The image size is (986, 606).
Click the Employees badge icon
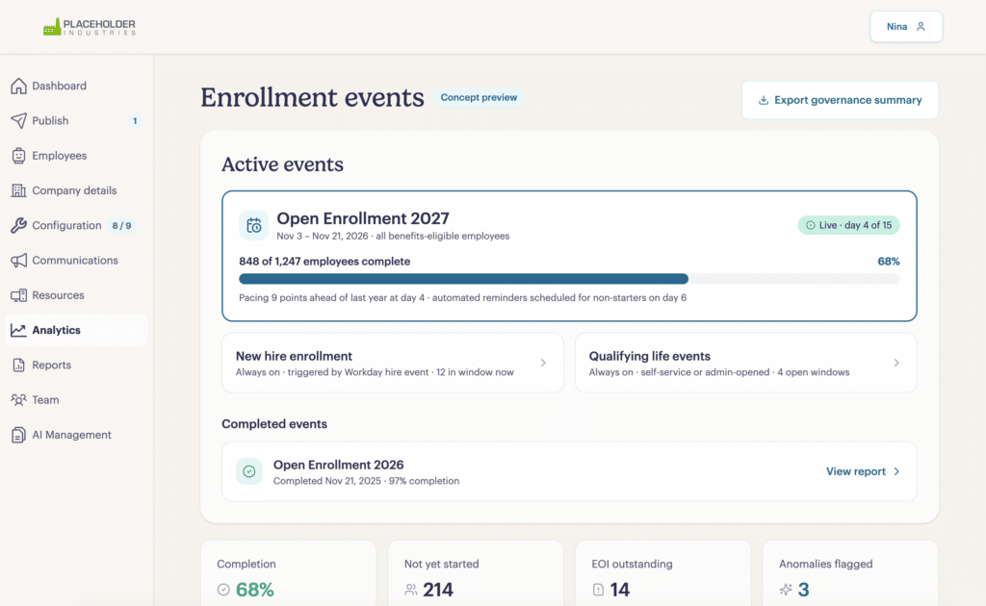pyautogui.click(x=19, y=156)
